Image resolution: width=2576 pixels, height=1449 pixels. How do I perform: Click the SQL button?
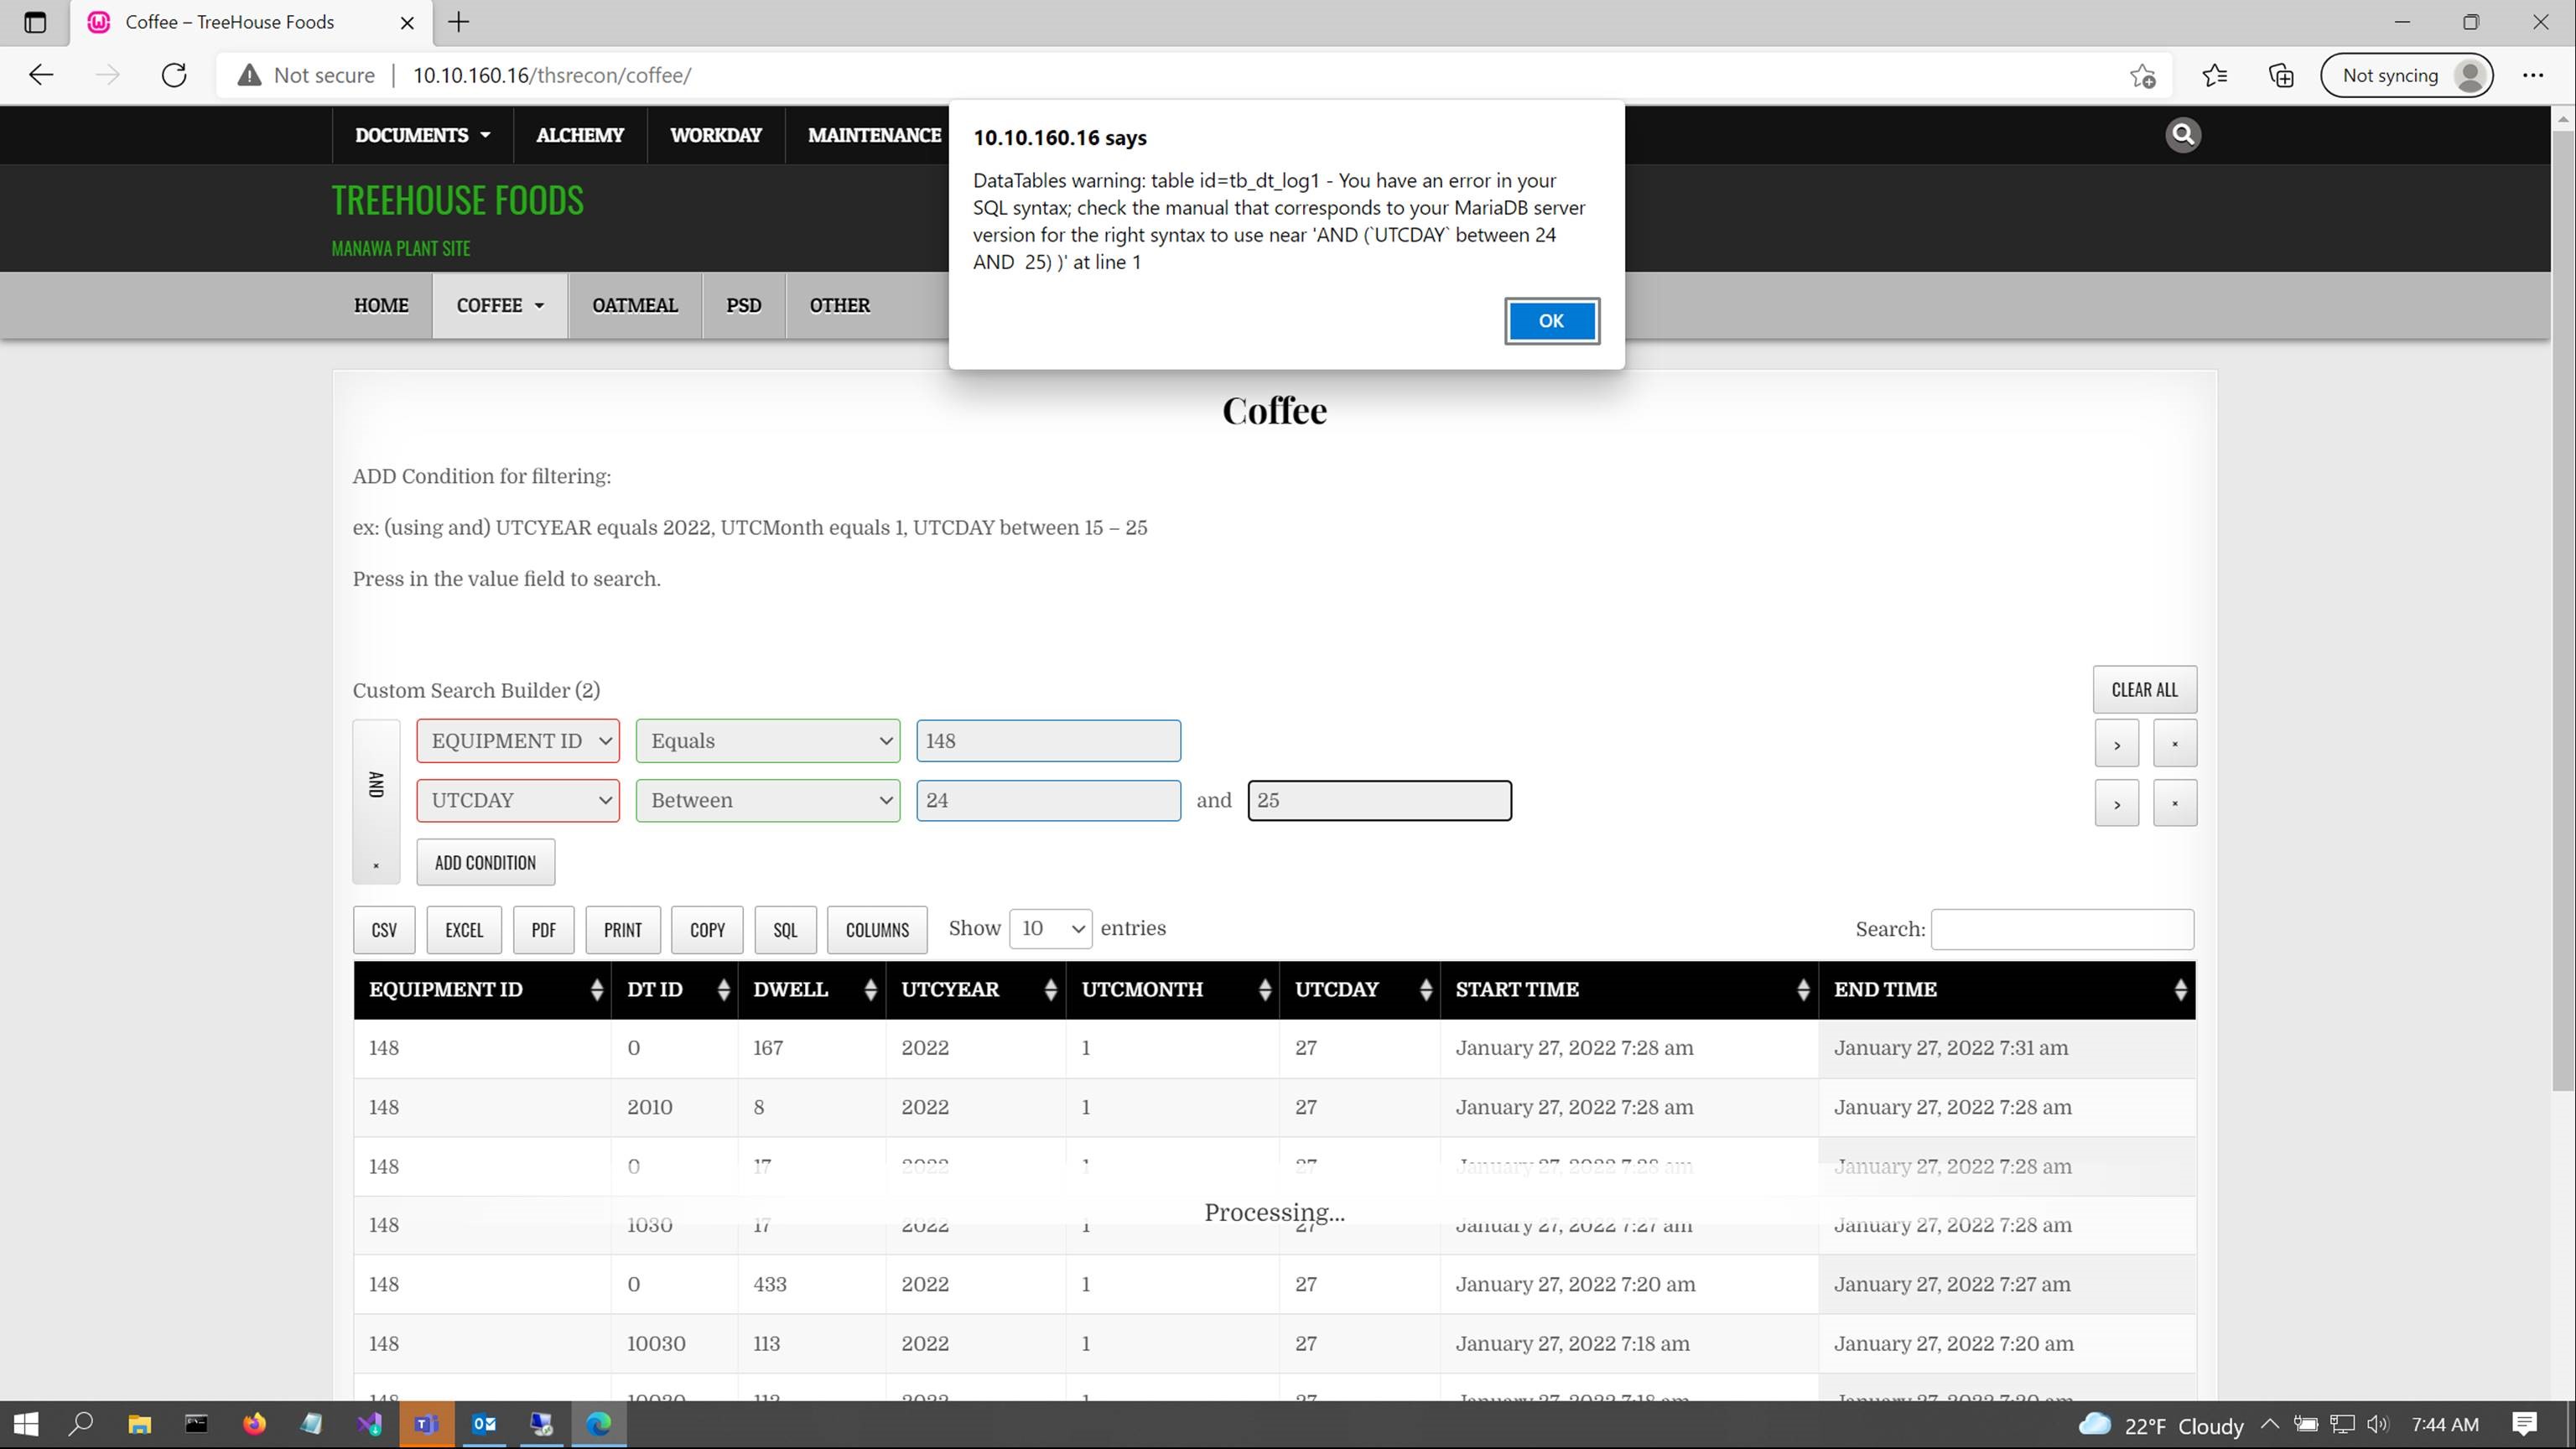point(786,930)
